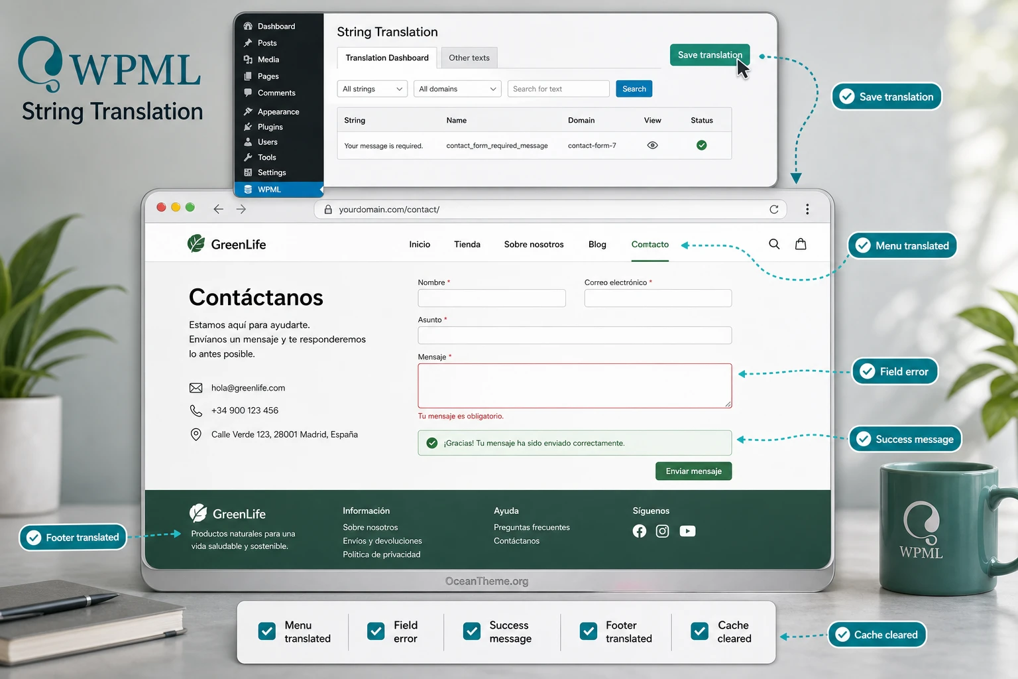Click the green status check in string row

pyautogui.click(x=702, y=145)
